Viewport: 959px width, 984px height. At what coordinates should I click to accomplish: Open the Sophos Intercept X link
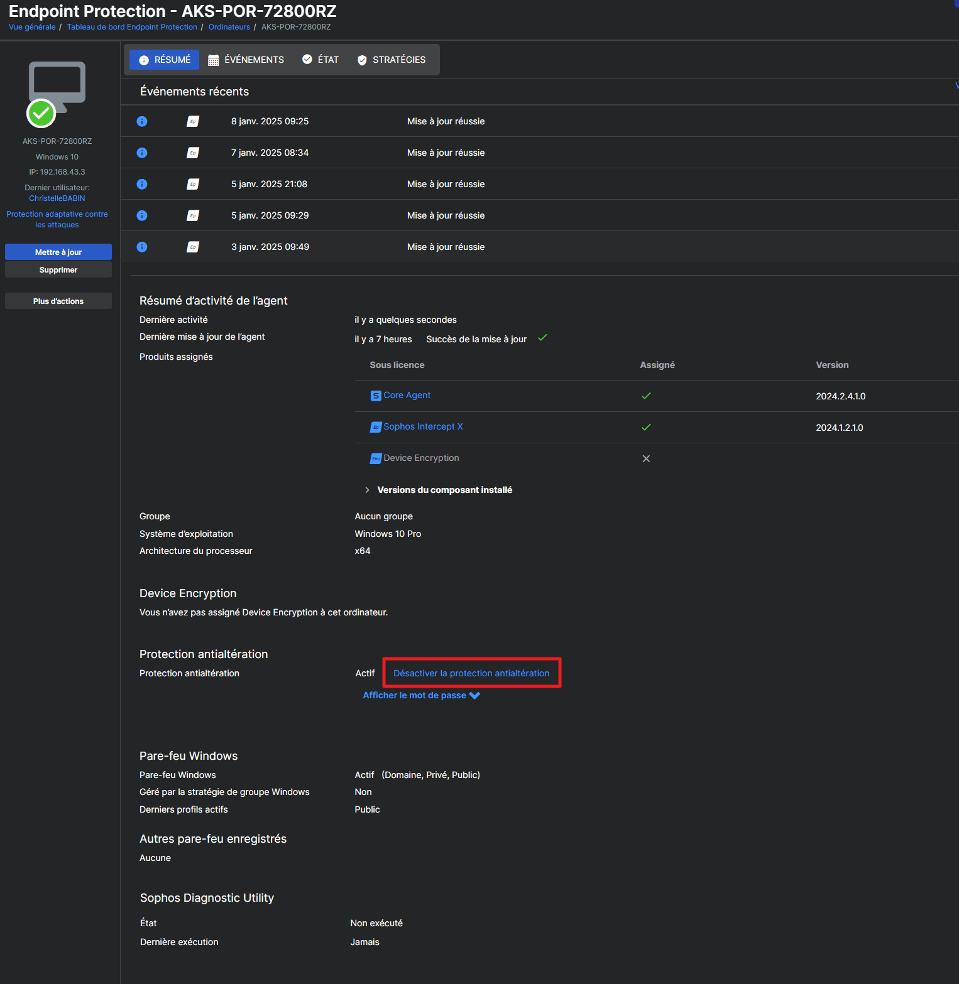(x=423, y=426)
